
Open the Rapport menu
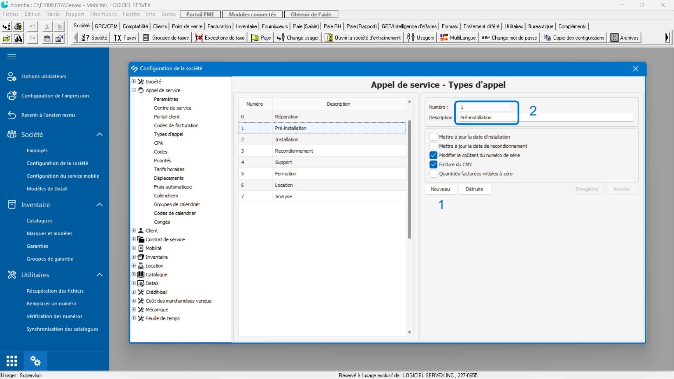75,14
